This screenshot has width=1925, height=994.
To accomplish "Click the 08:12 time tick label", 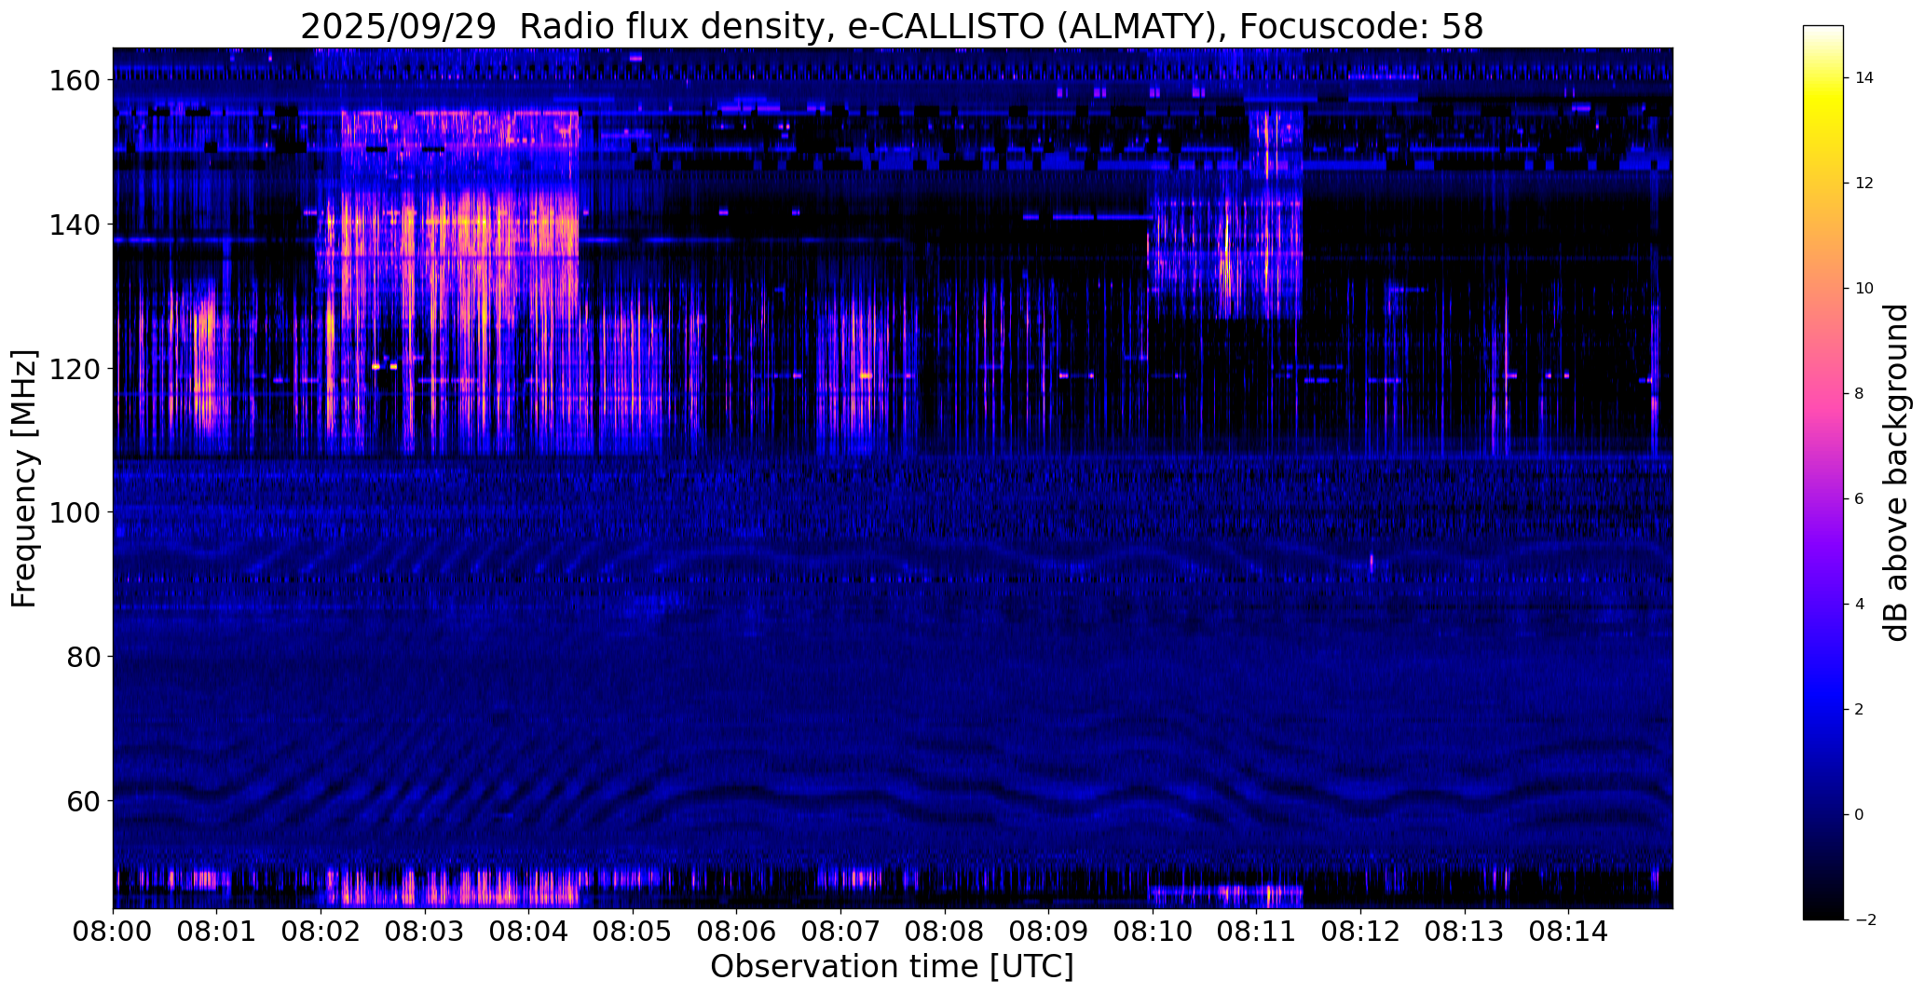I will click(x=1360, y=931).
